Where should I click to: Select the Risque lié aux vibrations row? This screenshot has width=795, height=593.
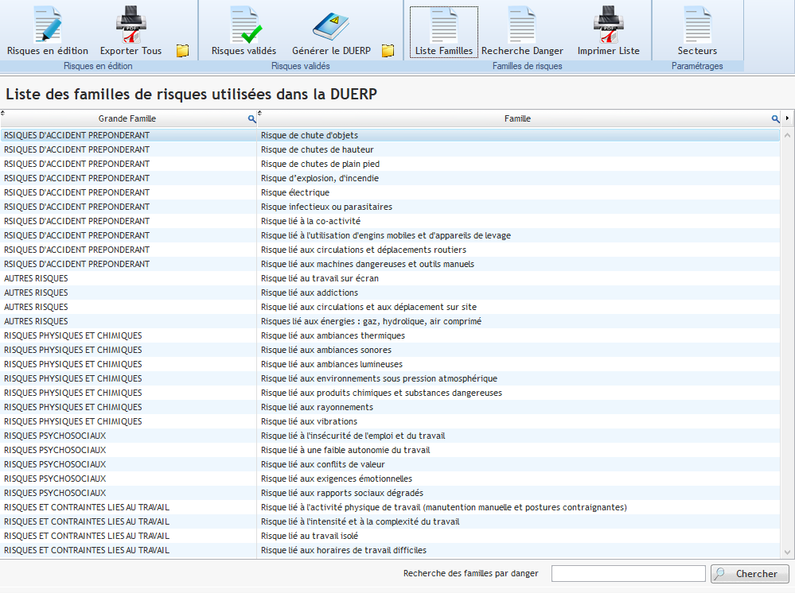coord(309,421)
